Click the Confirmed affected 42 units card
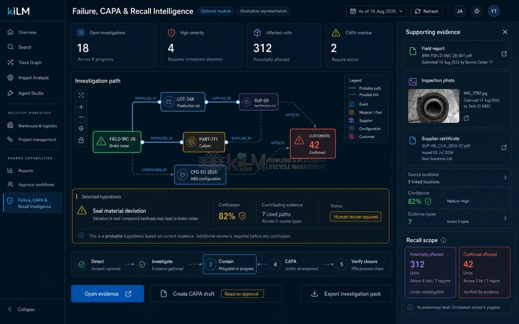Image resolution: width=519 pixels, height=324 pixels. (484, 272)
